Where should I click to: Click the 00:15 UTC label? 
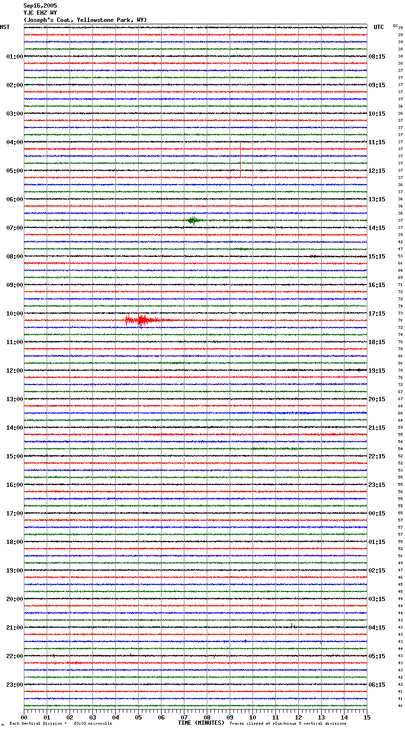[377, 513]
